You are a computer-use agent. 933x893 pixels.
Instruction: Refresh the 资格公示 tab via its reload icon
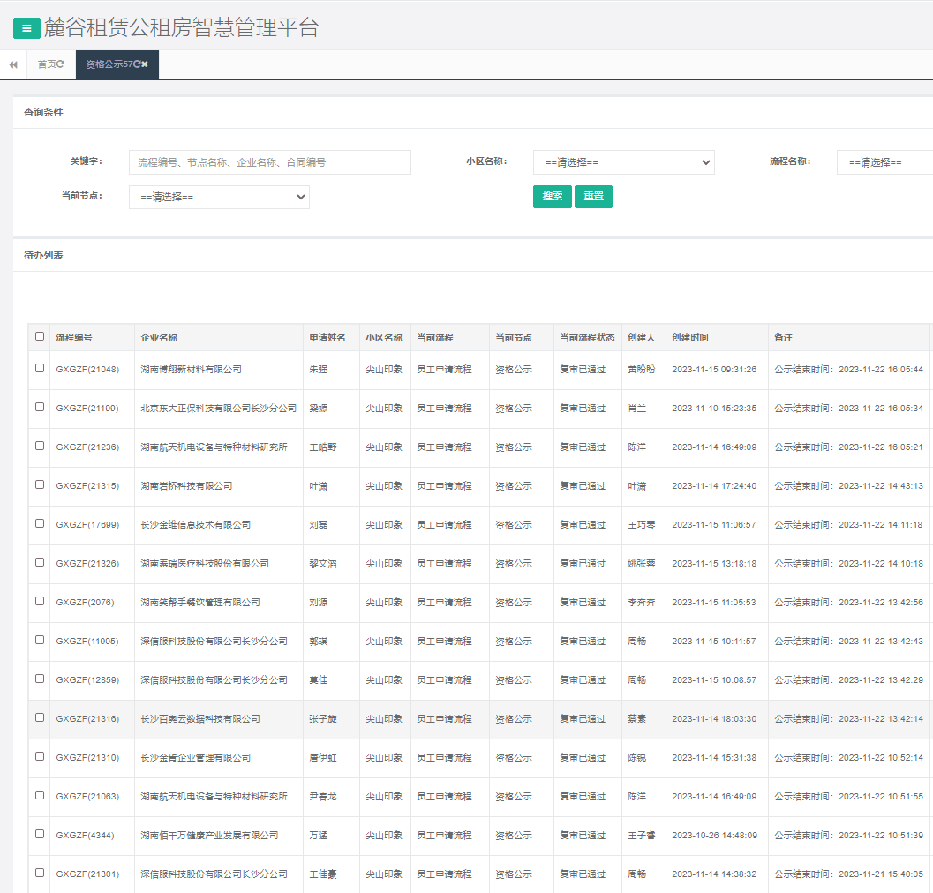137,64
